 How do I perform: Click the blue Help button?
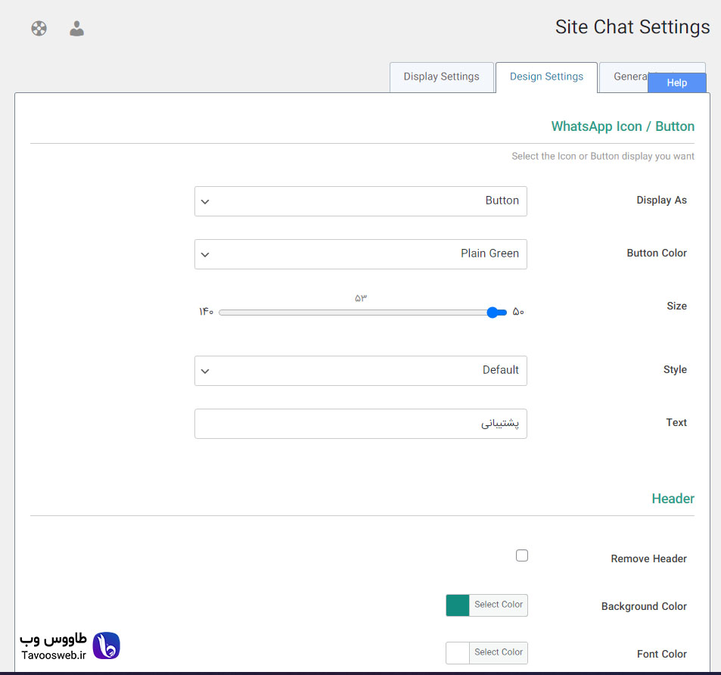(677, 82)
